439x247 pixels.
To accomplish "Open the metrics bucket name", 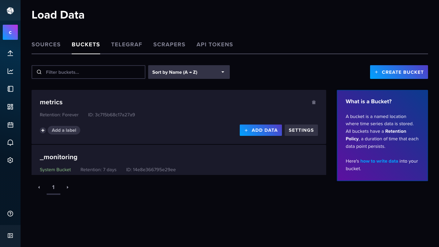I will [51, 102].
